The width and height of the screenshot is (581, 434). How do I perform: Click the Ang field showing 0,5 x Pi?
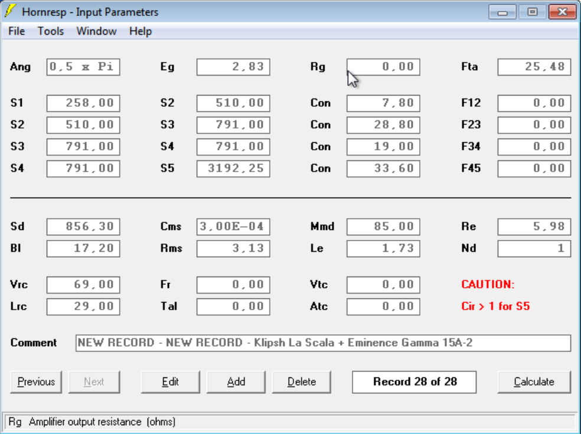pos(83,67)
